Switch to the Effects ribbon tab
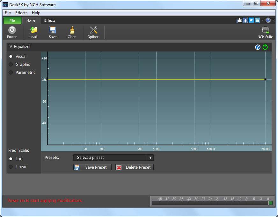This screenshot has width=278, height=217. point(50,20)
